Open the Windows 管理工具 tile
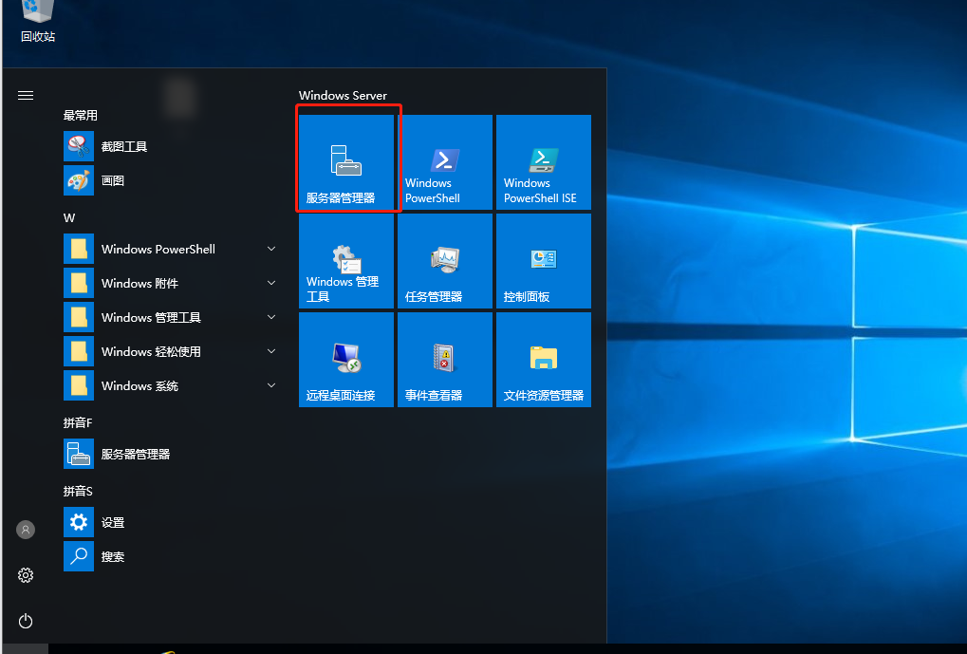This screenshot has width=967, height=654. [x=346, y=261]
